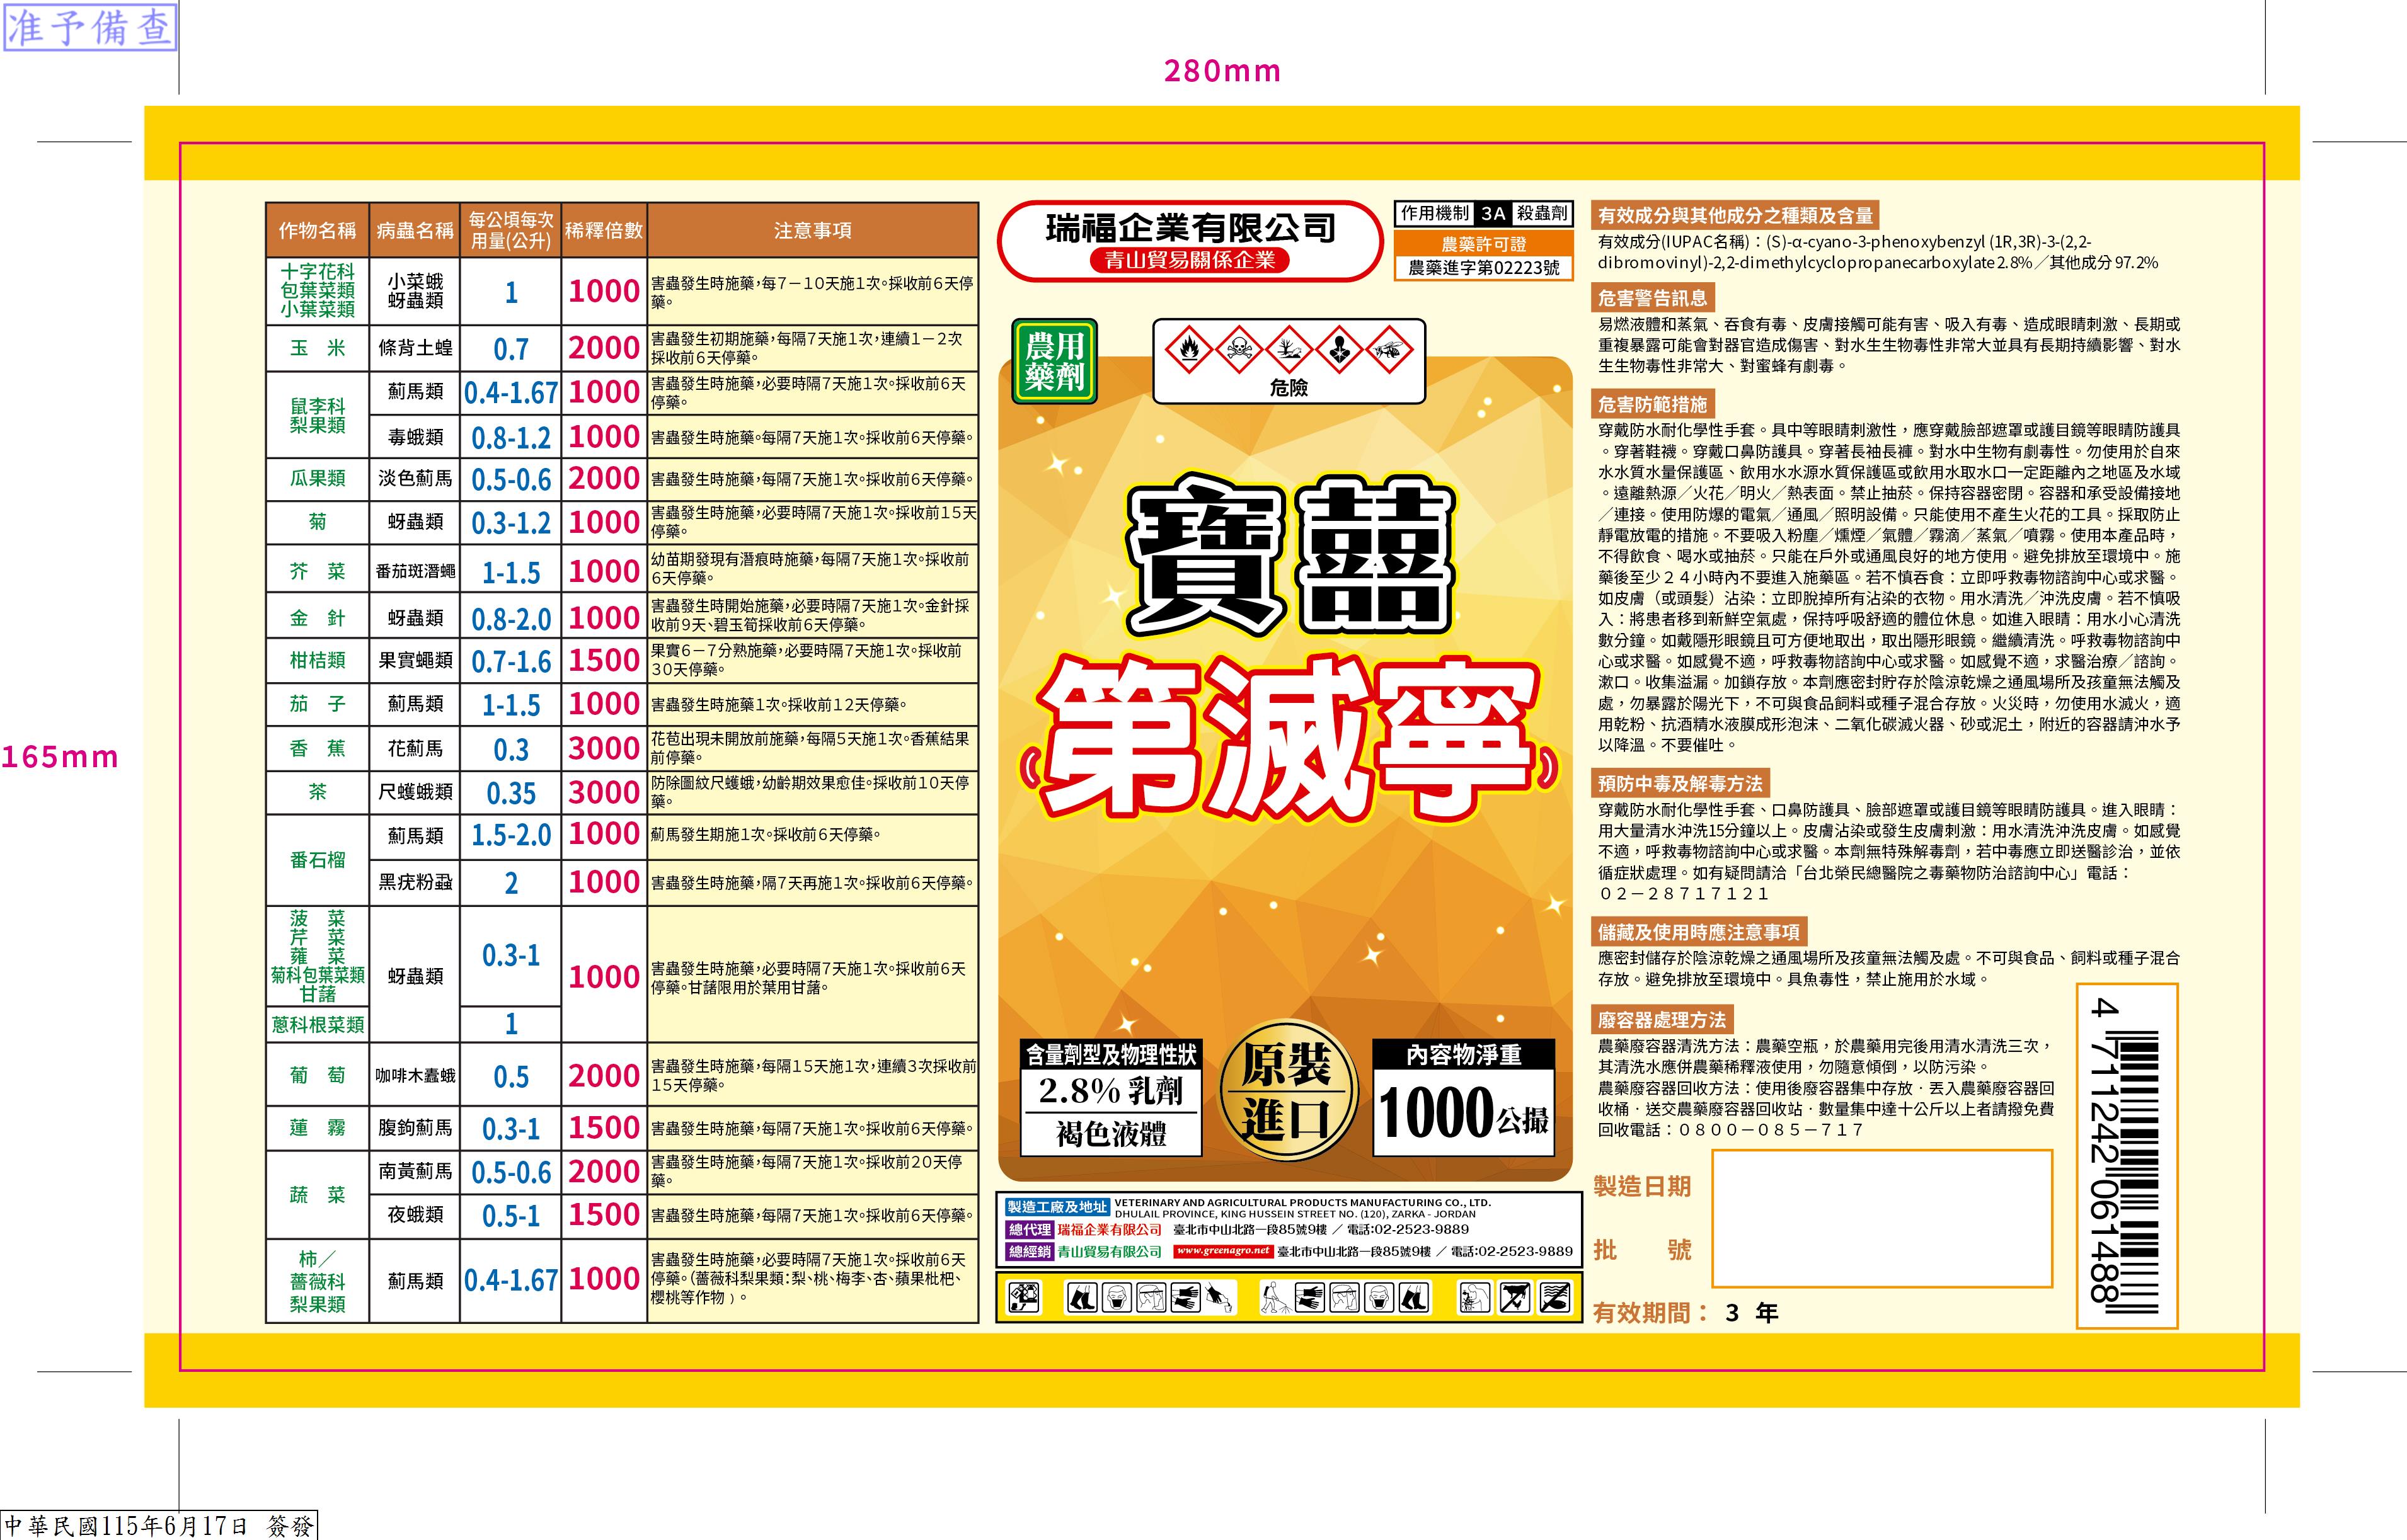This screenshot has width=2407, height=1540.
Task: Select the 瓜果類 crop cell
Action: 317,479
